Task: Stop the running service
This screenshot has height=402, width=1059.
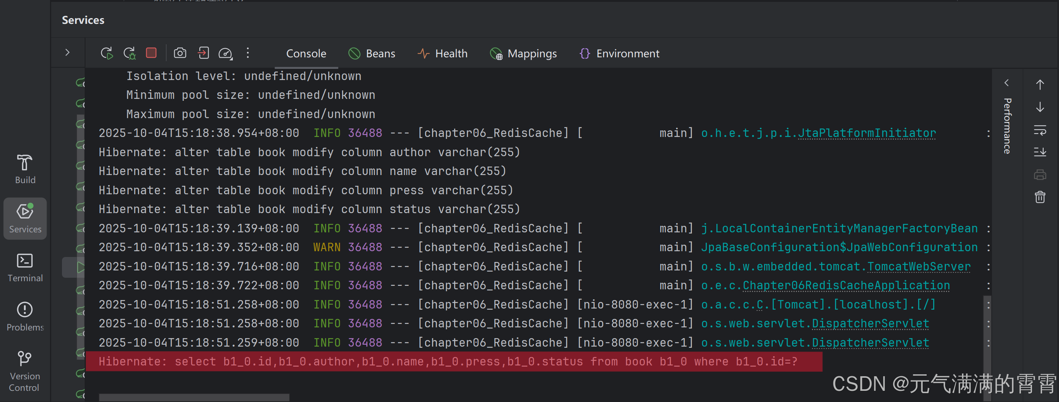Action: click(x=151, y=53)
